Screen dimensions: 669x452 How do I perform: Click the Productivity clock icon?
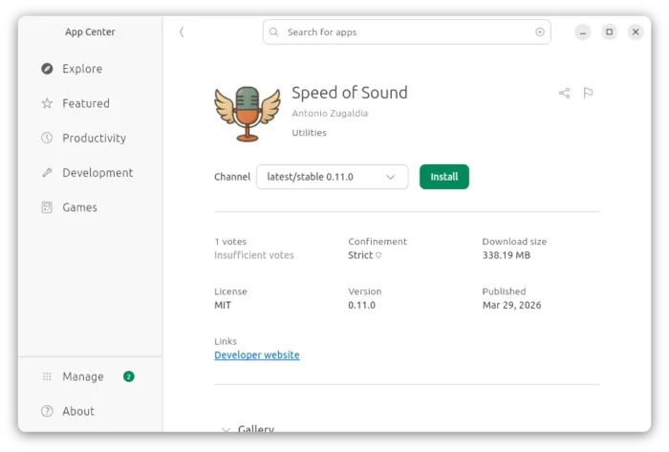pos(47,138)
